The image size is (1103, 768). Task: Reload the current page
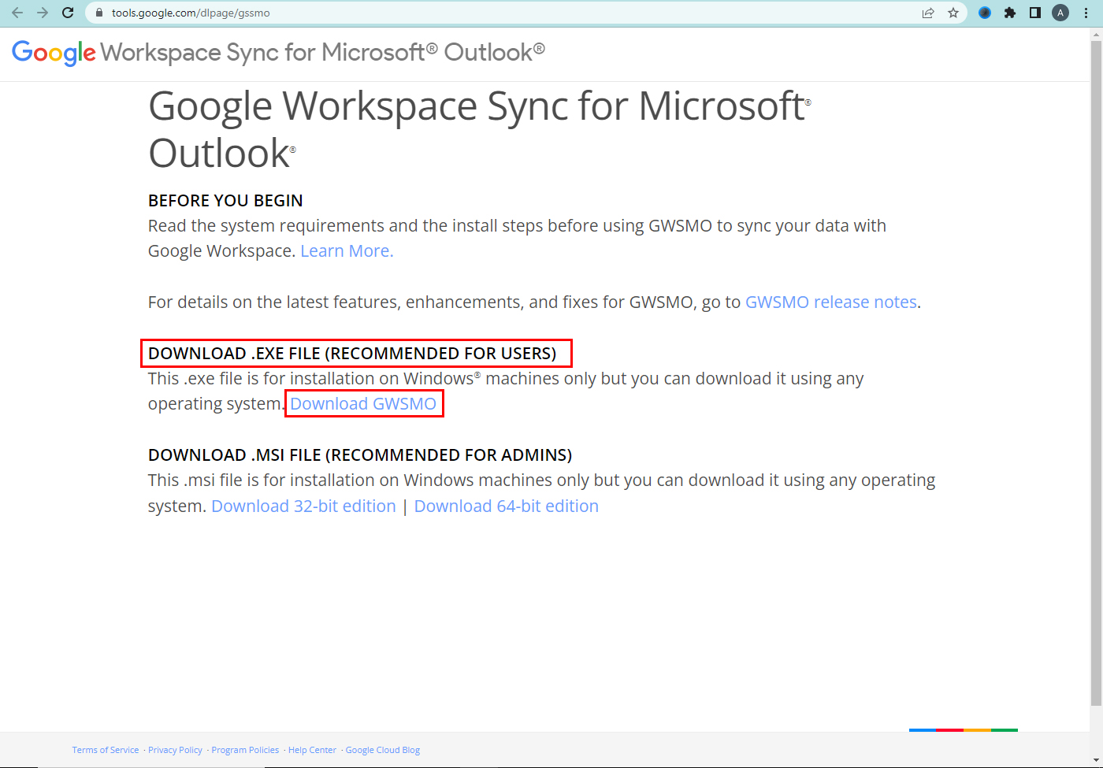click(68, 13)
